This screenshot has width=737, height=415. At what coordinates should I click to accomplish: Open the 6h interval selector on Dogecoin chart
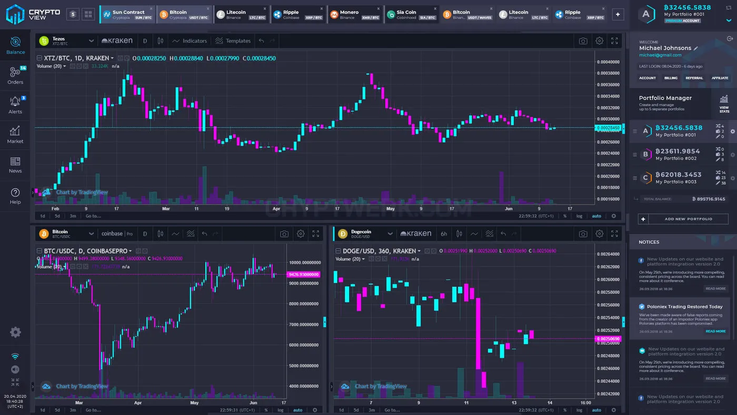pyautogui.click(x=444, y=234)
